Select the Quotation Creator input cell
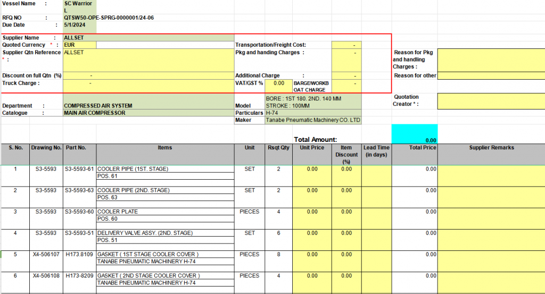The height and width of the screenshot is (294, 545). point(491,100)
